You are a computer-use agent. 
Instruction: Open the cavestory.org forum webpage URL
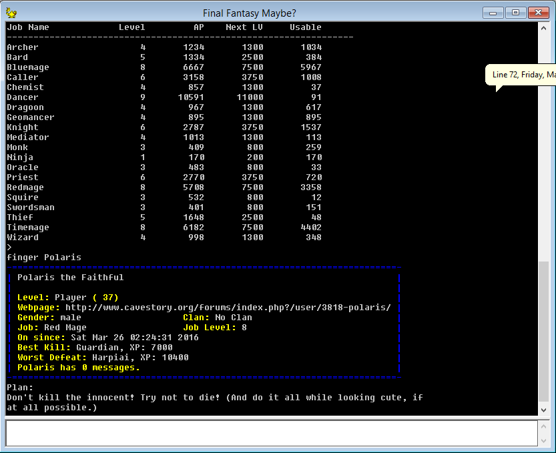228,308
